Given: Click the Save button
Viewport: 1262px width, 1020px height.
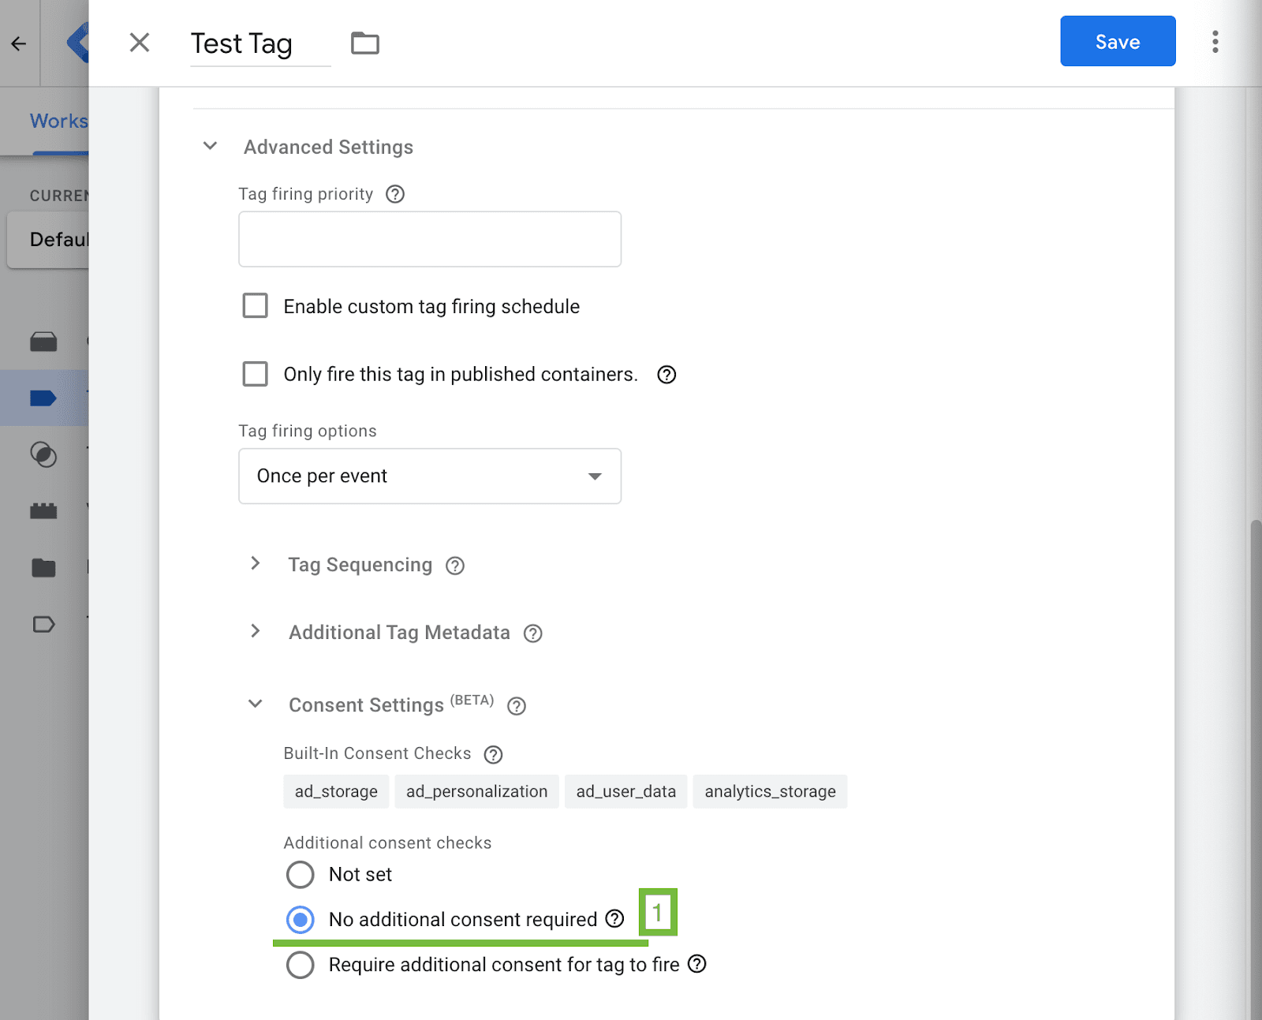Looking at the screenshot, I should click(1117, 41).
